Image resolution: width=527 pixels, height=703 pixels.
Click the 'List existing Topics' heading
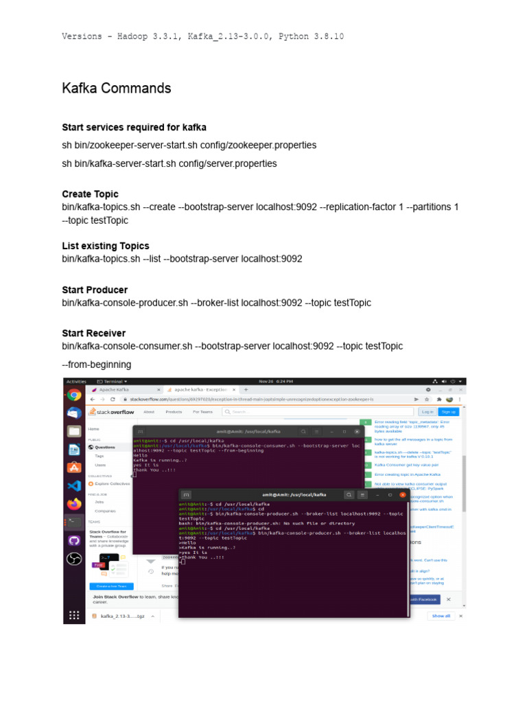pos(105,246)
